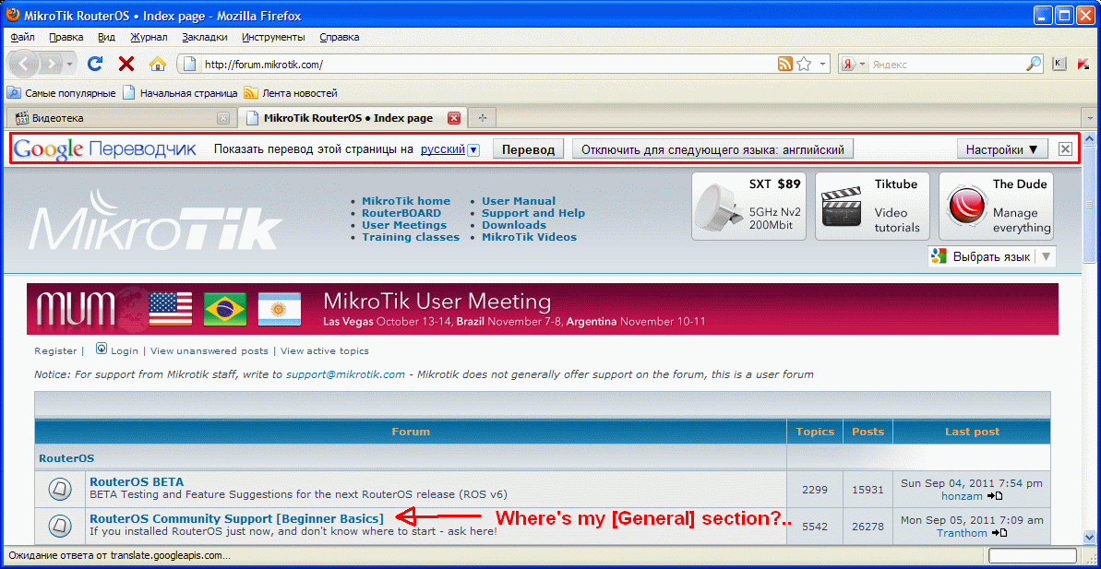The height and width of the screenshot is (569, 1101).
Task: Click the RouterOS BETA forum folder icon
Action: coord(60,489)
